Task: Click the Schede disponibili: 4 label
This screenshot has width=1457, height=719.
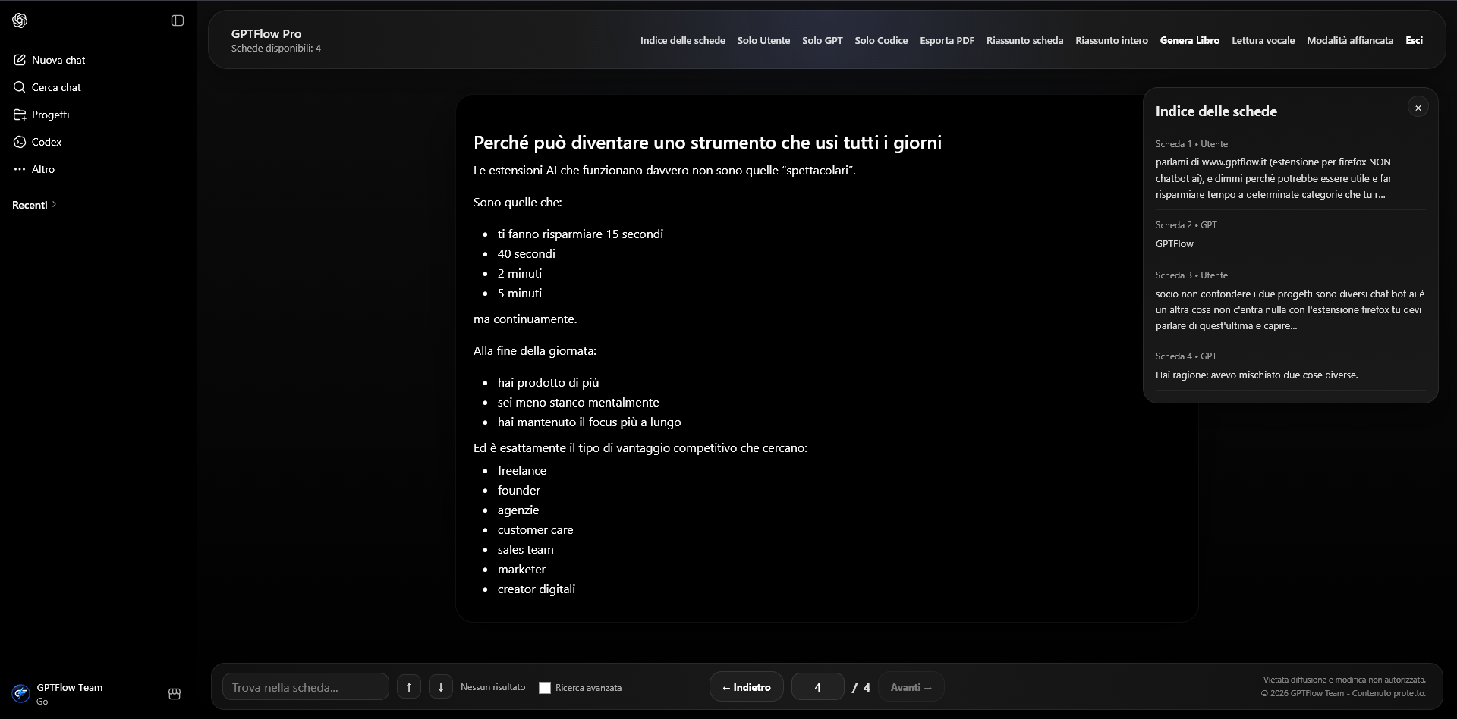Action: point(276,48)
